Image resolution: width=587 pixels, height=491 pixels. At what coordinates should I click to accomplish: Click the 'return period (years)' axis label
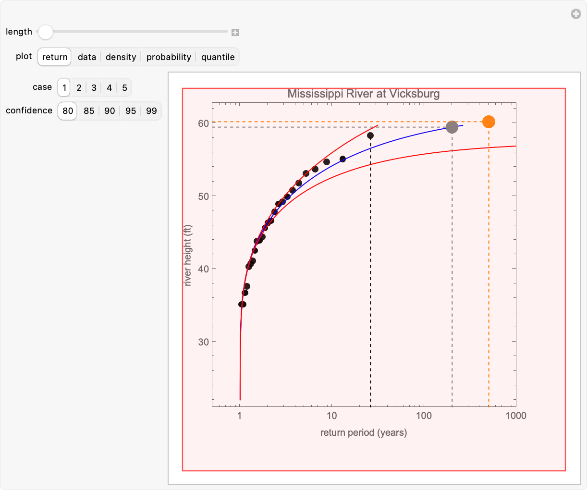(364, 432)
